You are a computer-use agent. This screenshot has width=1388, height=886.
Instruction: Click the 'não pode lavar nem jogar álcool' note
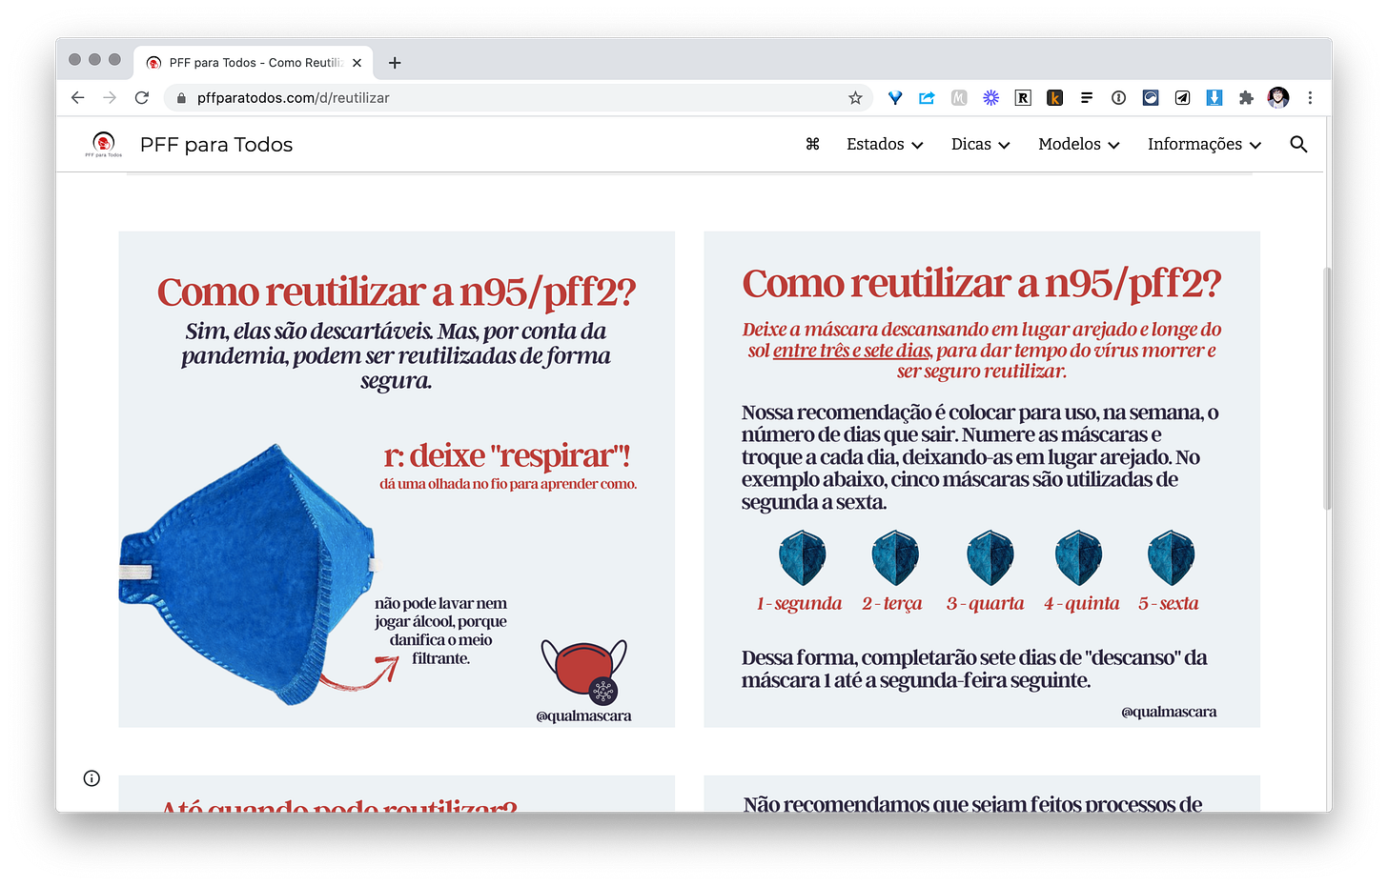(440, 631)
